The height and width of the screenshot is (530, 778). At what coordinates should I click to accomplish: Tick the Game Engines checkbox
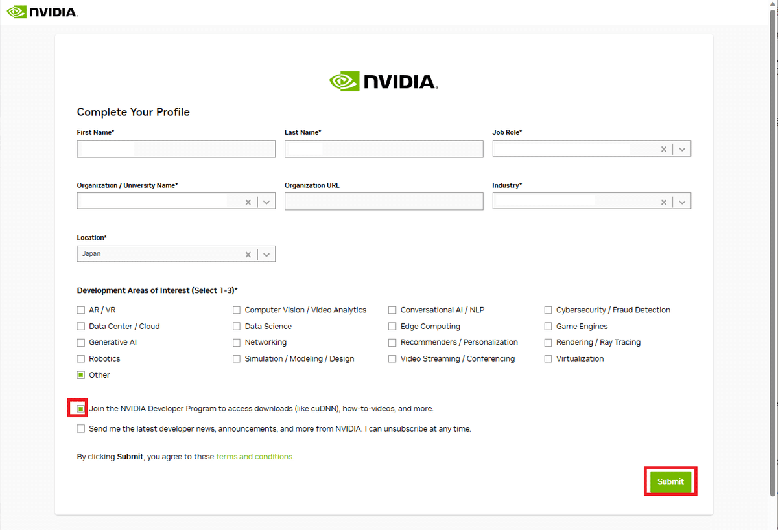click(548, 327)
